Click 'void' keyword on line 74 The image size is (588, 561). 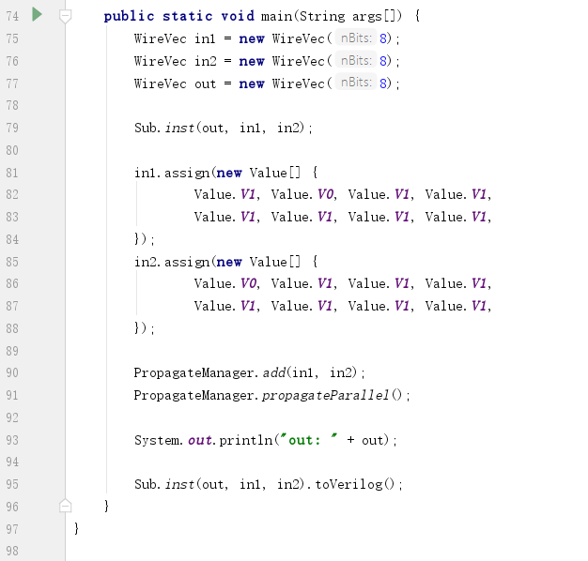point(238,16)
